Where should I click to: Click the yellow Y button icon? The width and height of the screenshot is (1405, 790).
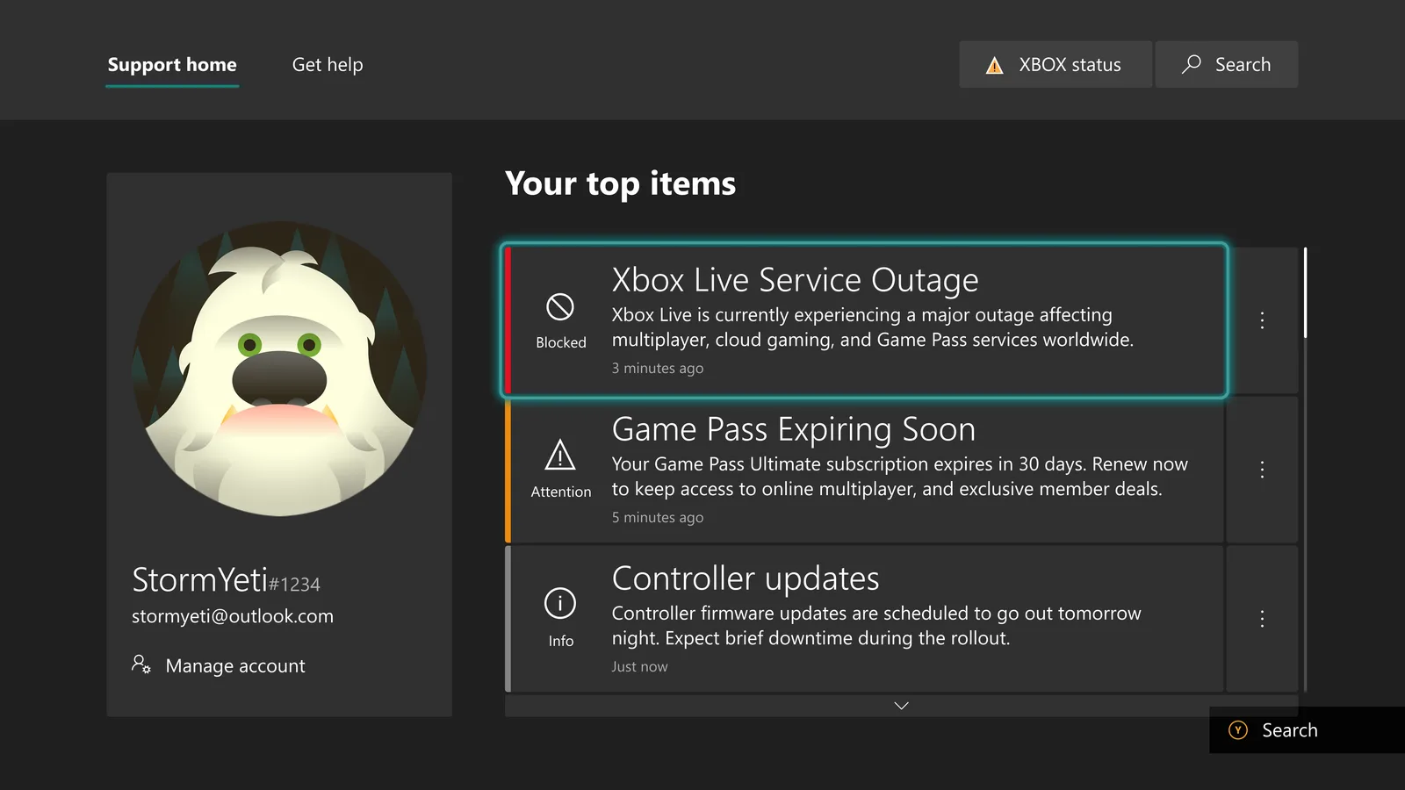point(1238,730)
